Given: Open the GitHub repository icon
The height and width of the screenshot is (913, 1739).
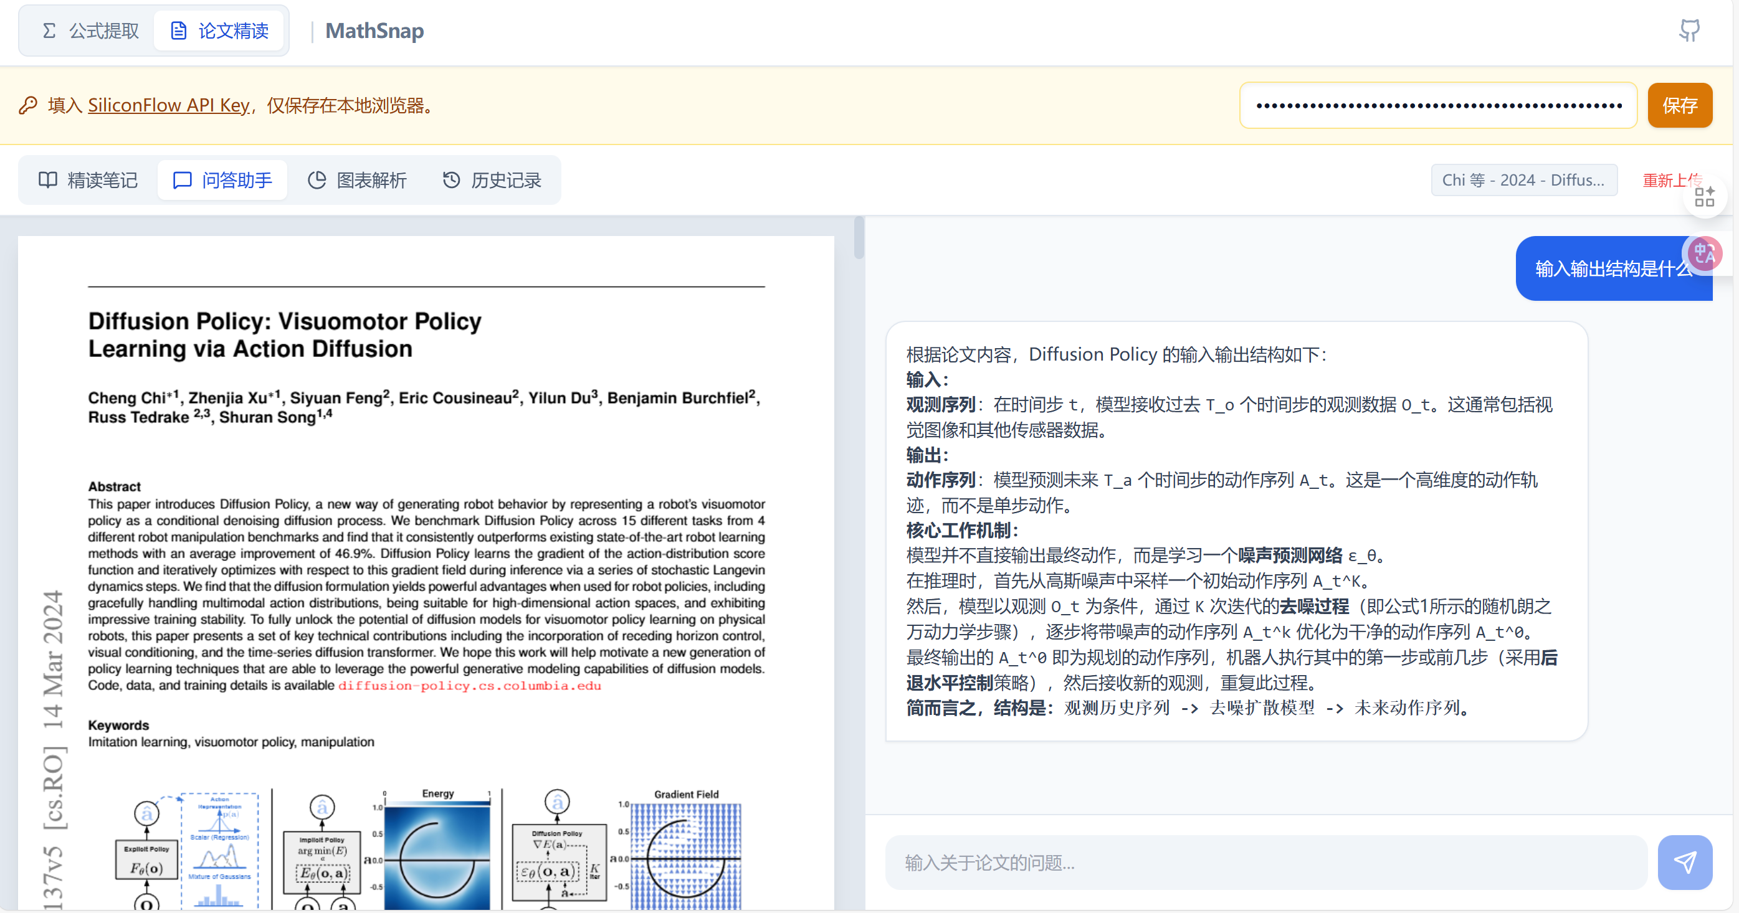Looking at the screenshot, I should (x=1689, y=31).
